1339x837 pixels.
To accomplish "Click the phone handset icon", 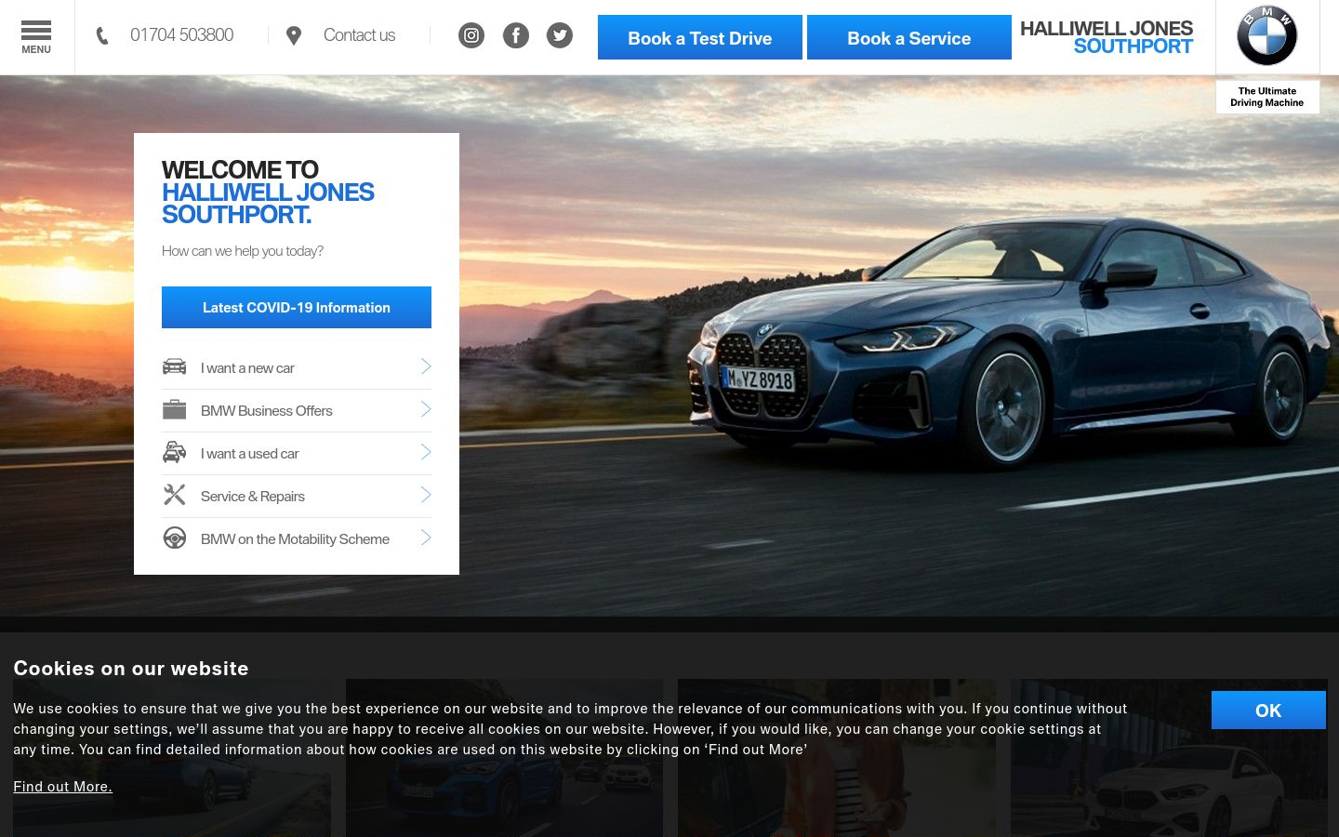I will click(x=102, y=35).
